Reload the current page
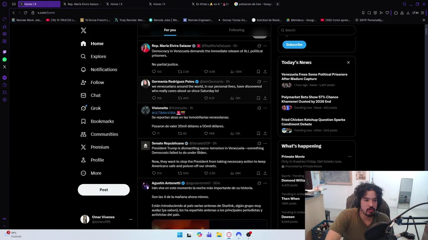Screen dimensions: 428x240 point(25,13)
